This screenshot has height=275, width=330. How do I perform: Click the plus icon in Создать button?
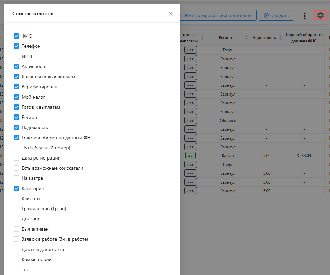pyautogui.click(x=266, y=15)
